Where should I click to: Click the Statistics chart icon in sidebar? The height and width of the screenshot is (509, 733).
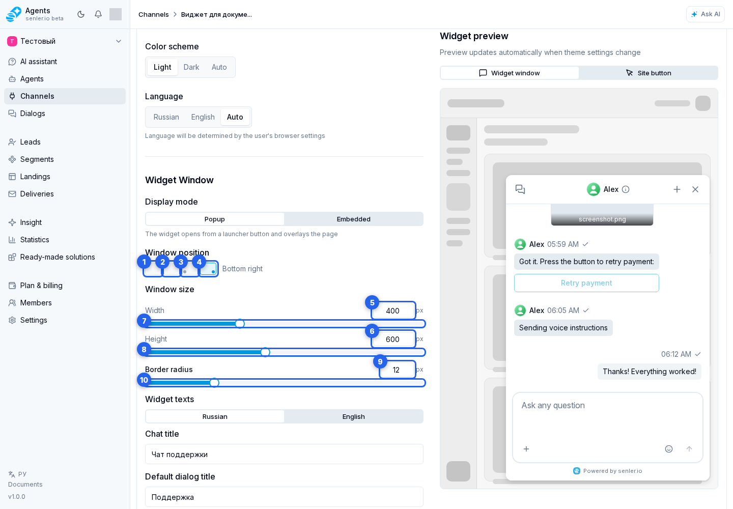pos(12,240)
